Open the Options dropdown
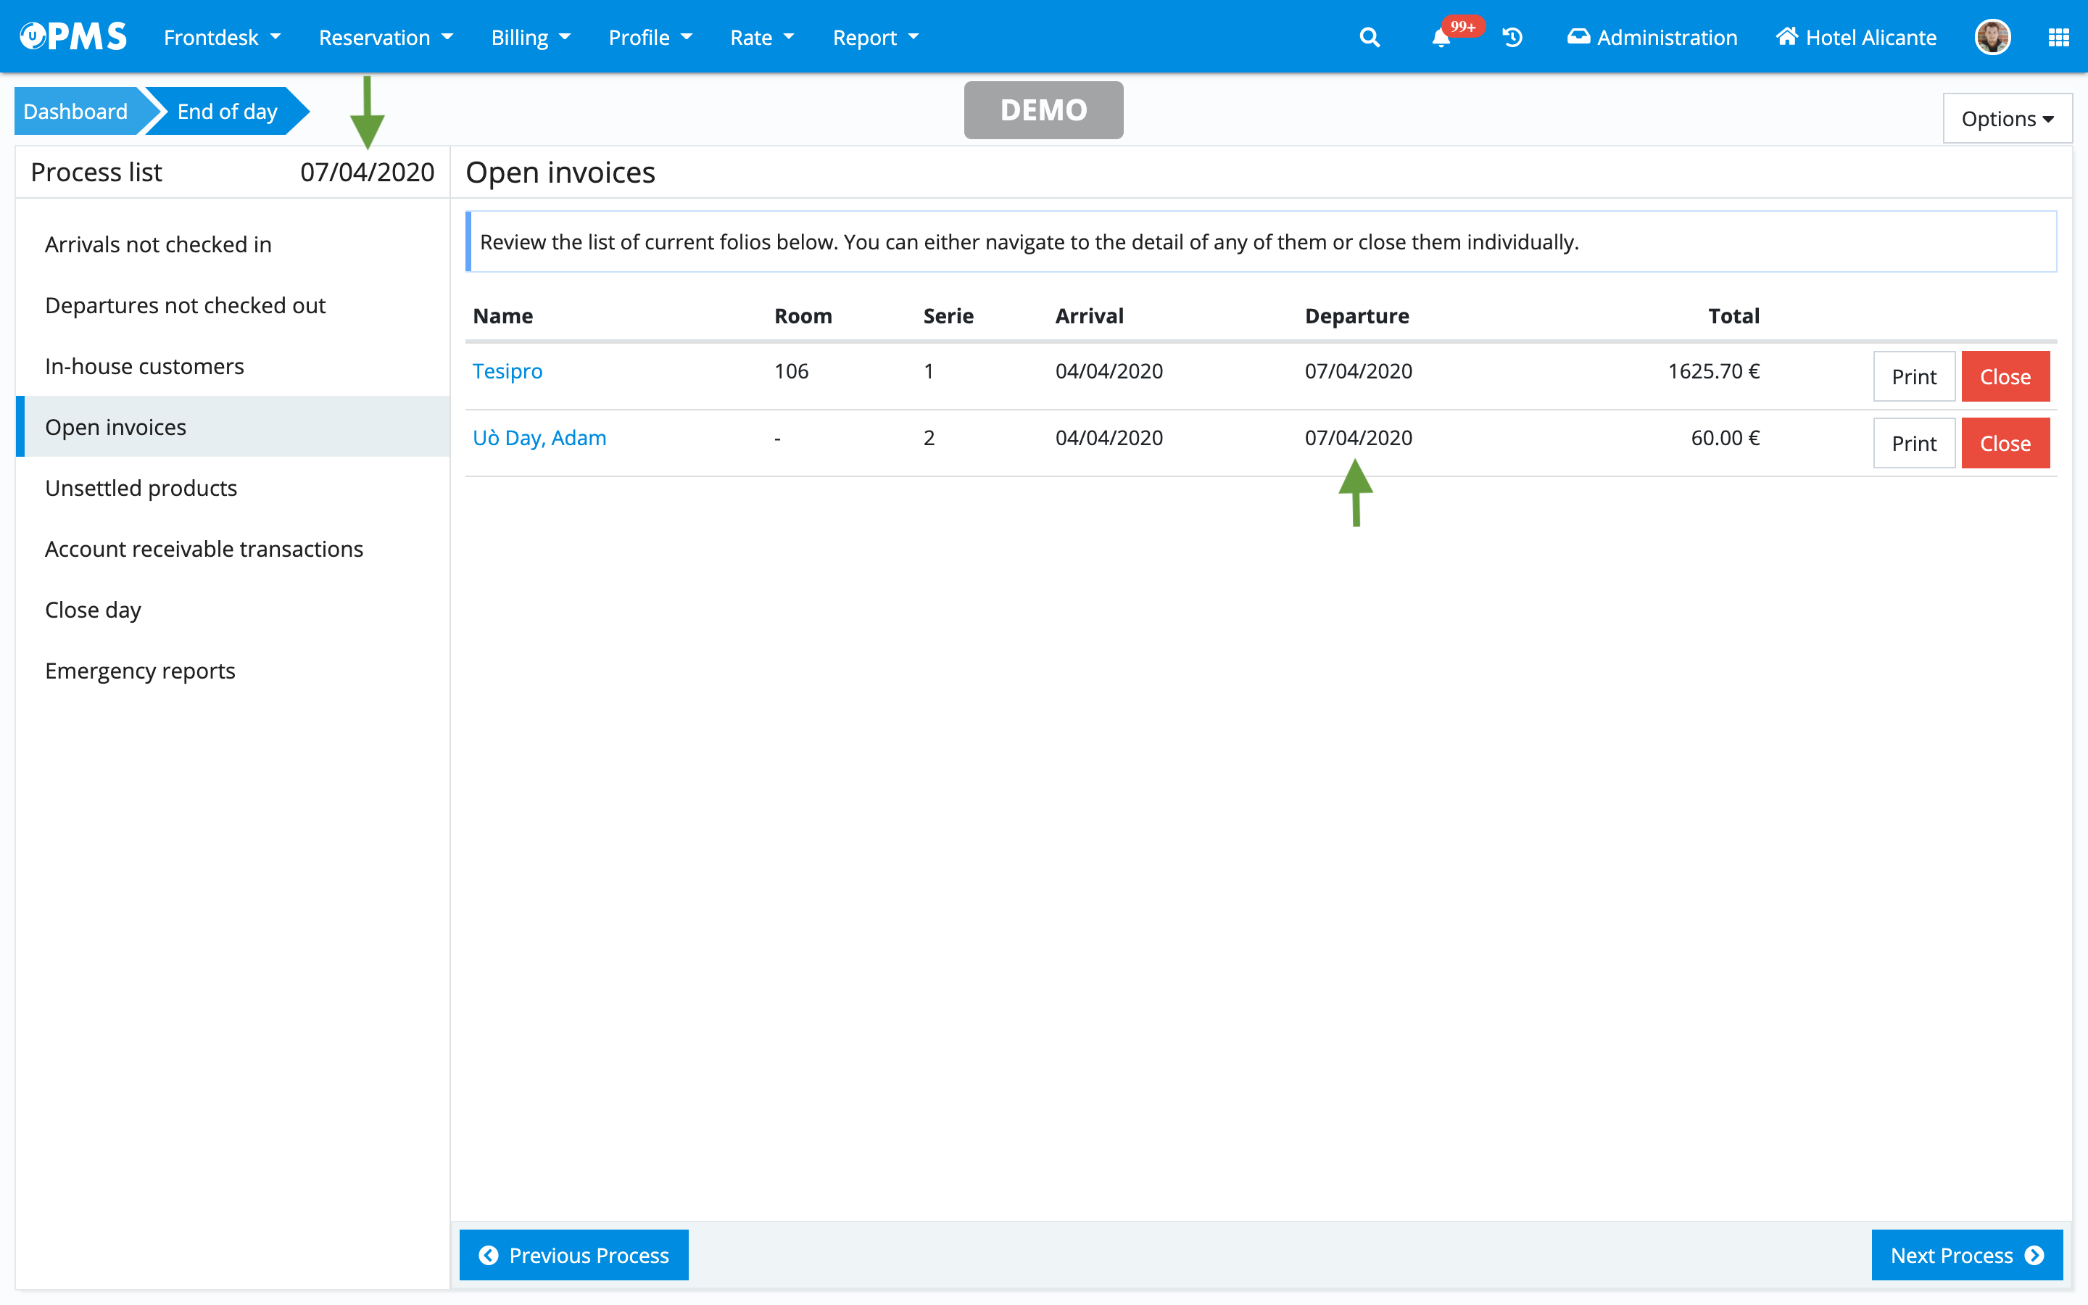 tap(2006, 119)
